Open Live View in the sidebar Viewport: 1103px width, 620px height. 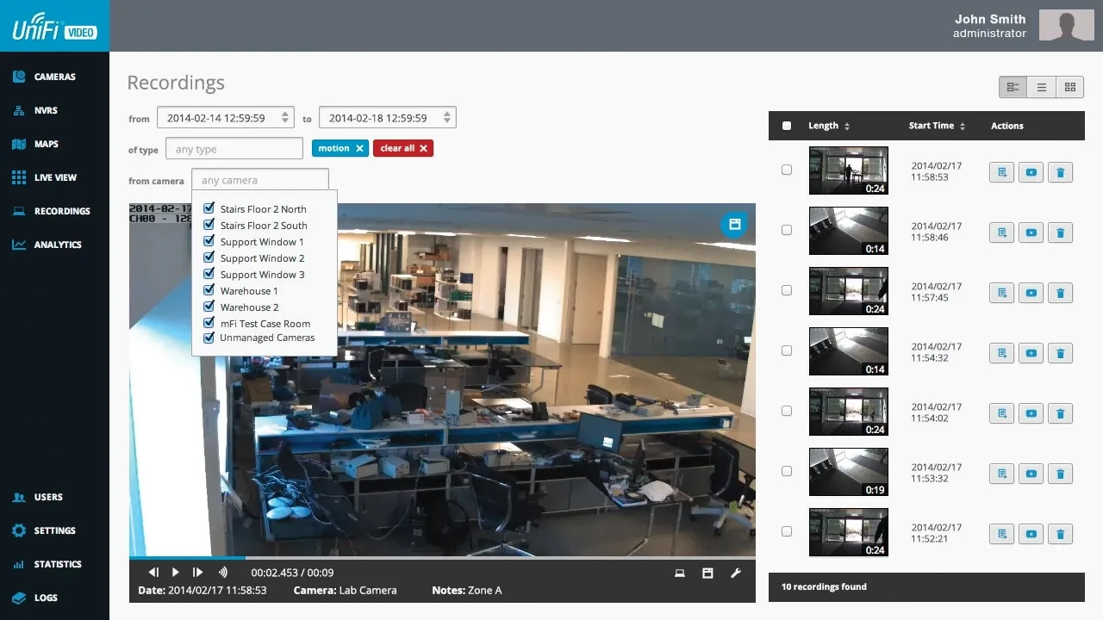pos(55,177)
